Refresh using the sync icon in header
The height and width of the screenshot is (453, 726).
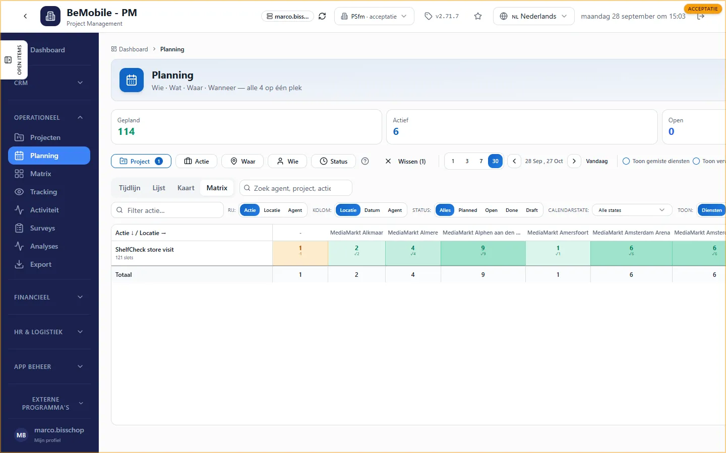tap(322, 16)
